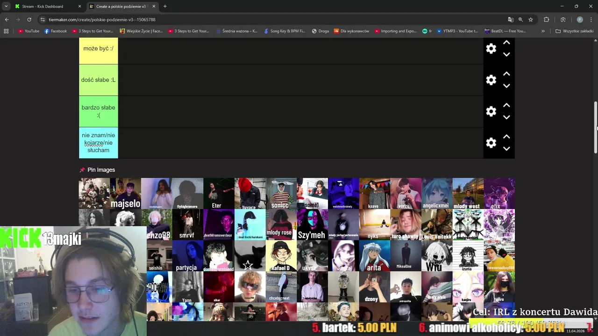This screenshot has width=598, height=336.
Task: Select the 'nyks' artist image
Action: [374, 224]
